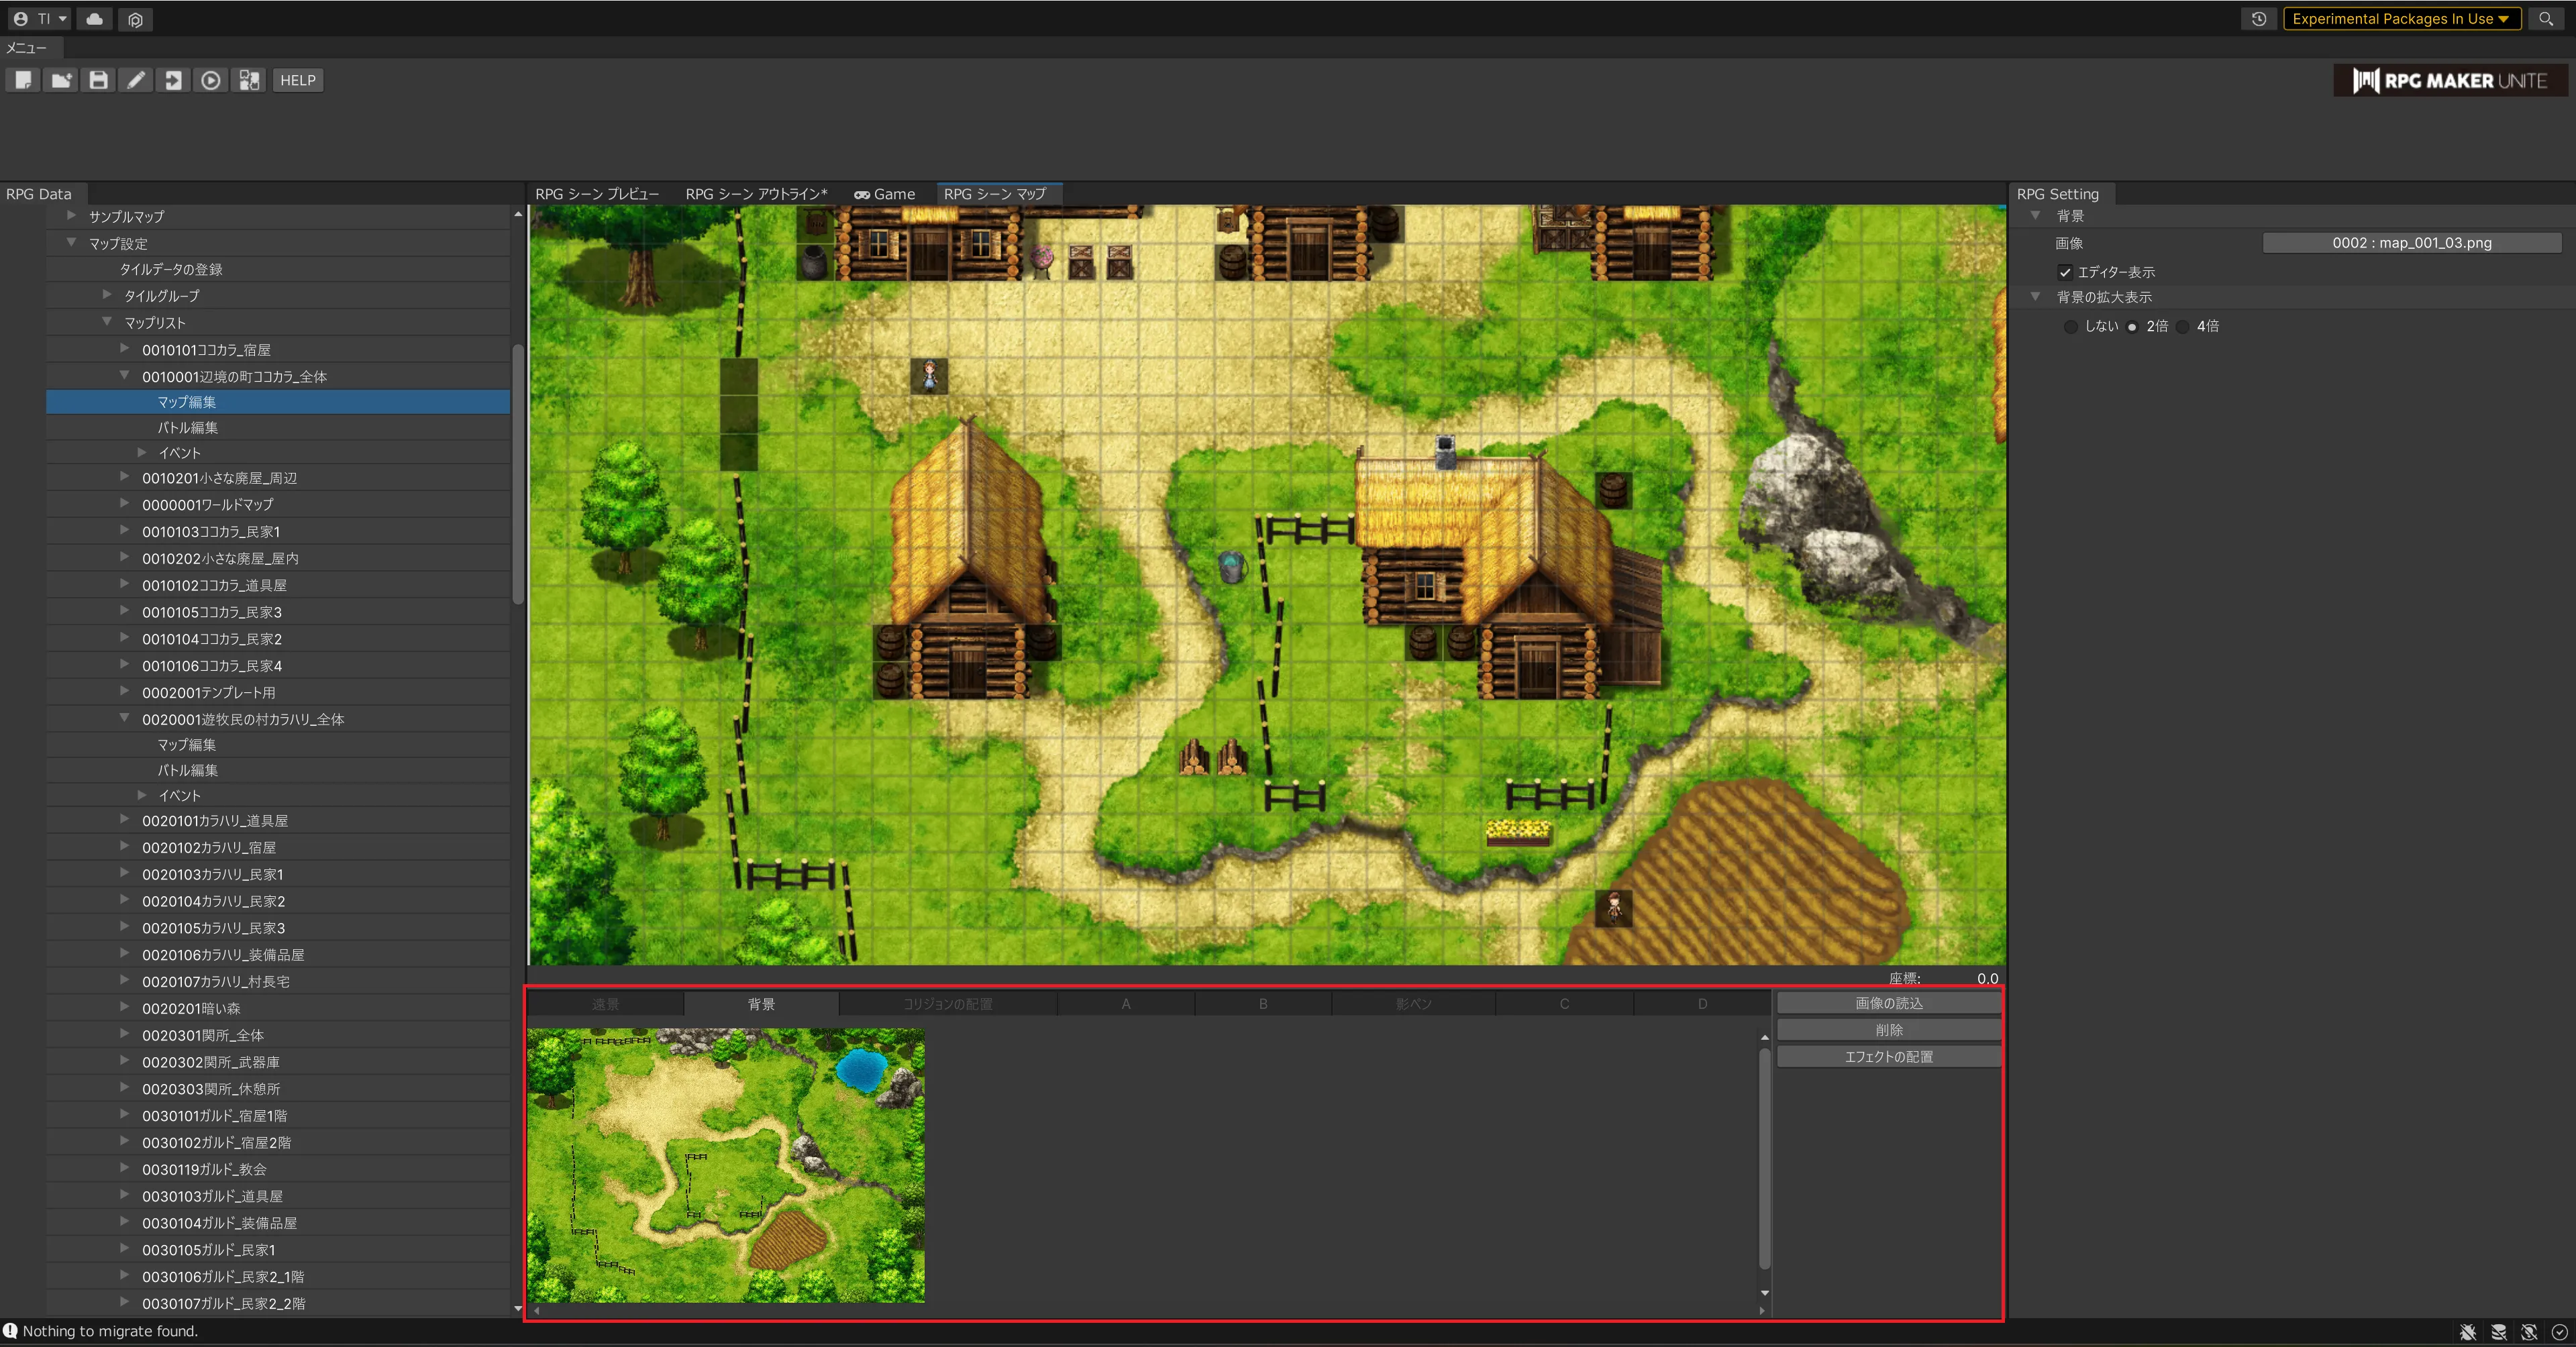Click the background map thumbnail
Viewport: 2576px width, 1347px height.
(726, 1165)
